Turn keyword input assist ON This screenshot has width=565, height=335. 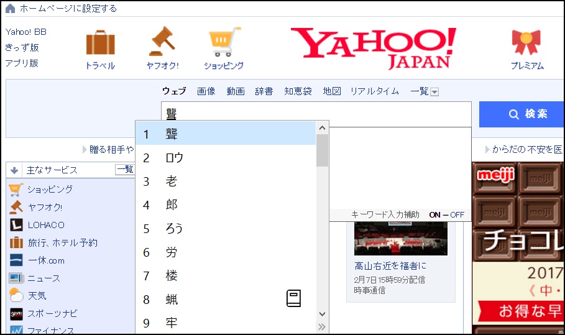coord(434,214)
